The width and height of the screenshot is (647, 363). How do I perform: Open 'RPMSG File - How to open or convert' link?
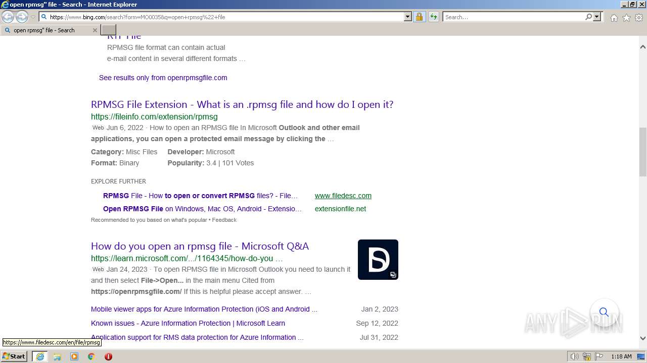click(x=201, y=196)
